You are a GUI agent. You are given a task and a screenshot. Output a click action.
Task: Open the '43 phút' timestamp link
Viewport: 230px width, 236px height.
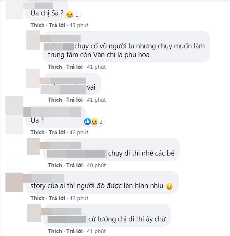pos(79,25)
